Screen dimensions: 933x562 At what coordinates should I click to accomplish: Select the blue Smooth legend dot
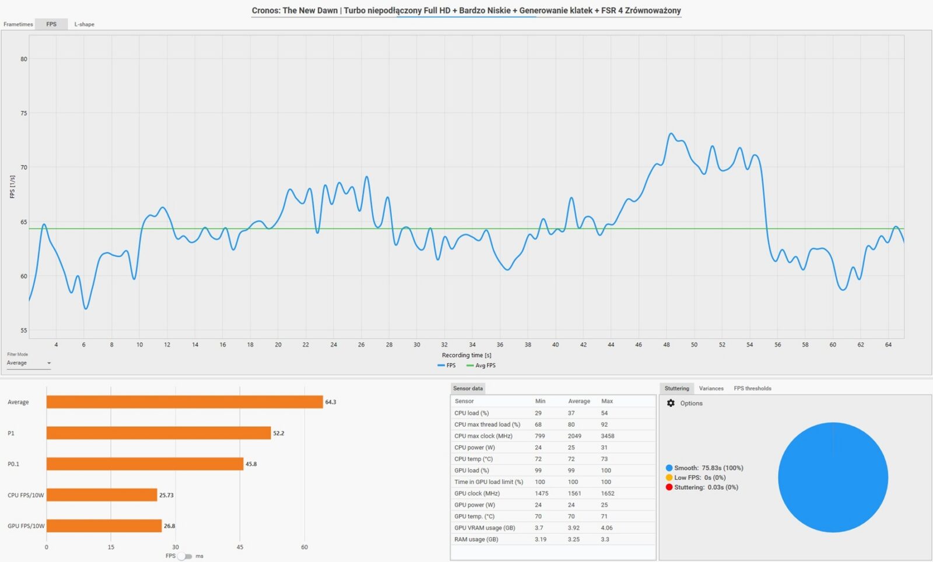669,468
